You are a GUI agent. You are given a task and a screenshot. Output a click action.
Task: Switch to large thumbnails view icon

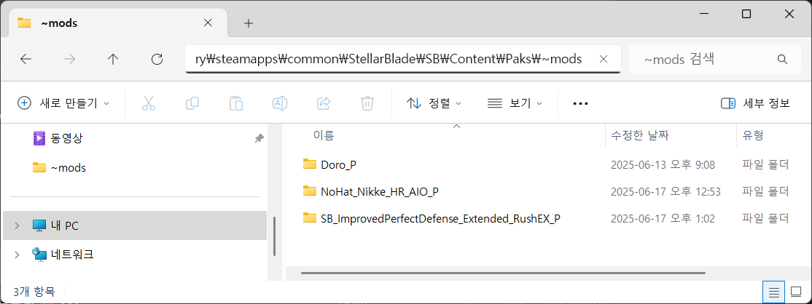[x=795, y=292]
